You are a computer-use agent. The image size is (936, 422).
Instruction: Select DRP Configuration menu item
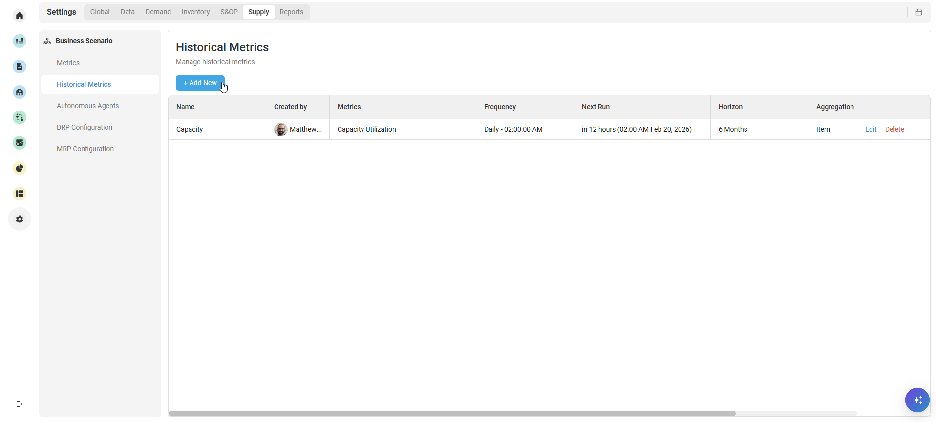[x=85, y=127]
